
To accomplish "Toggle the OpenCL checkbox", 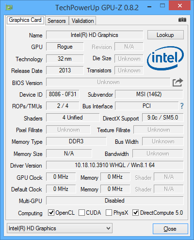I will tap(51, 213).
